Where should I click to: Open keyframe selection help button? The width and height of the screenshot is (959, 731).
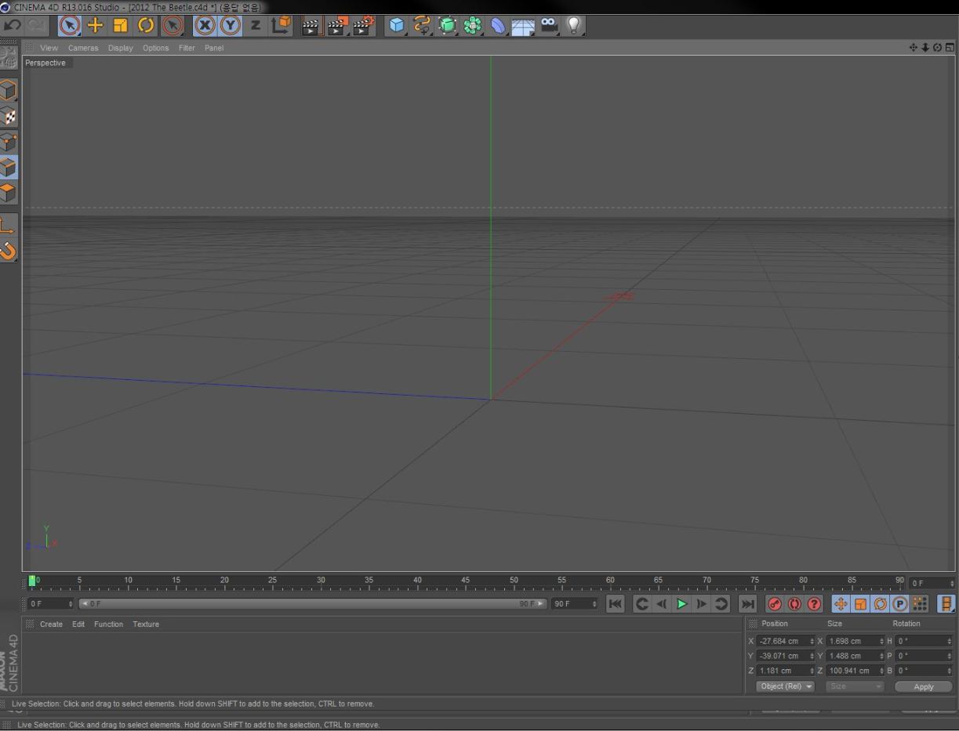(815, 604)
